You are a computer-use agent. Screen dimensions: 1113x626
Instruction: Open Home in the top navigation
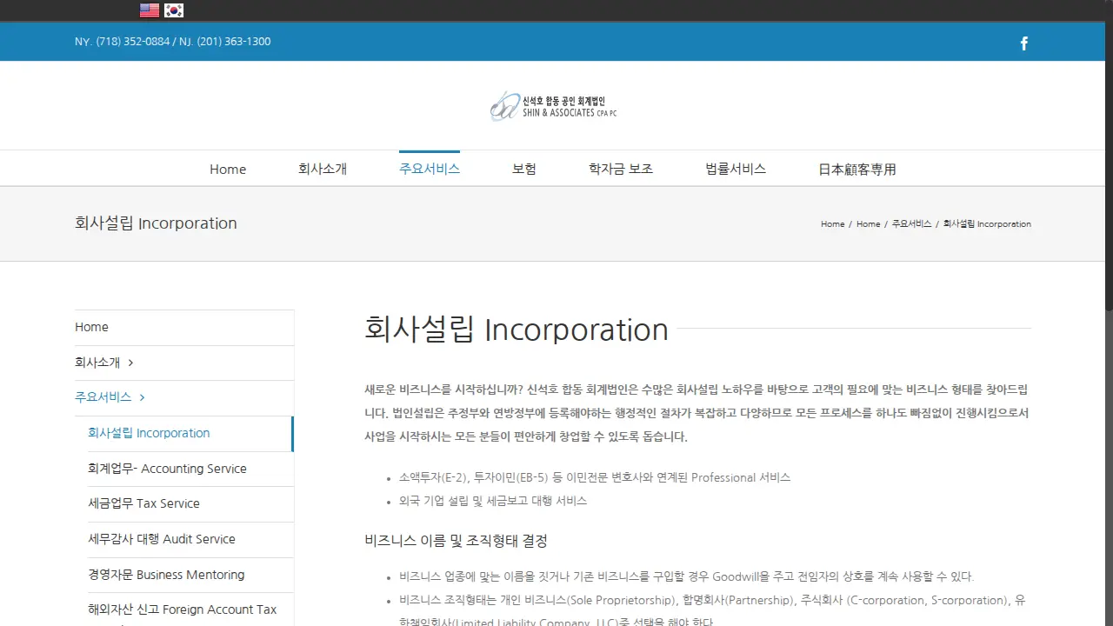click(228, 170)
